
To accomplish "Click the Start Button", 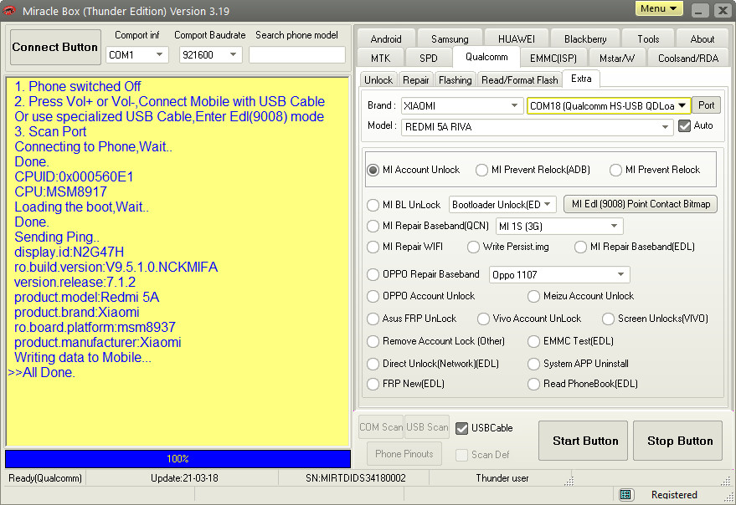I will pyautogui.click(x=583, y=441).
